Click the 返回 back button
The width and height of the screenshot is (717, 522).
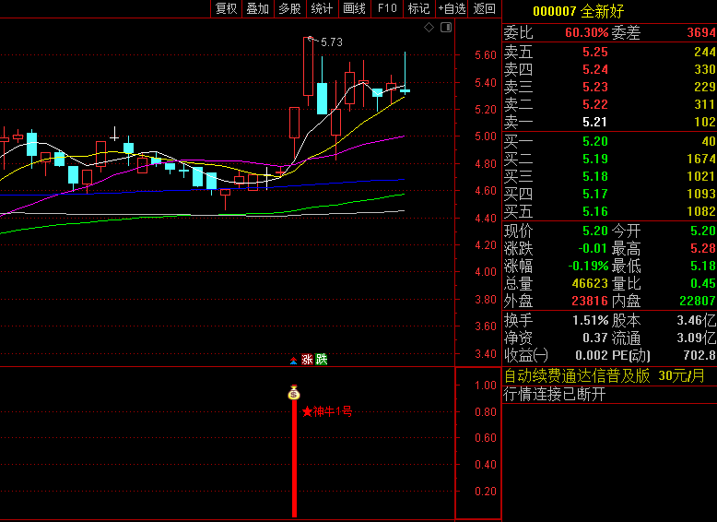point(484,8)
